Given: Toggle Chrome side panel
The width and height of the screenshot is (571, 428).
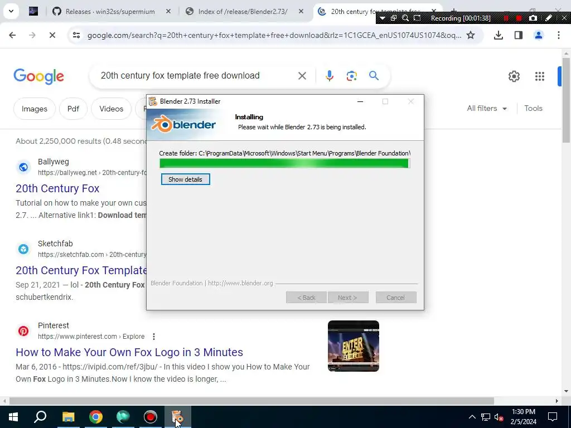Looking at the screenshot, I should (x=519, y=35).
